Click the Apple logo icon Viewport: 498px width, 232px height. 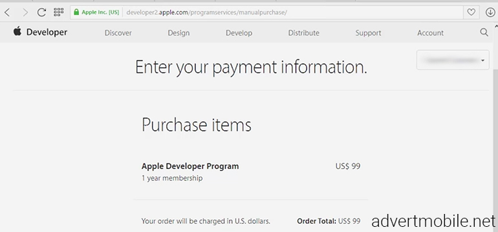pyautogui.click(x=17, y=32)
